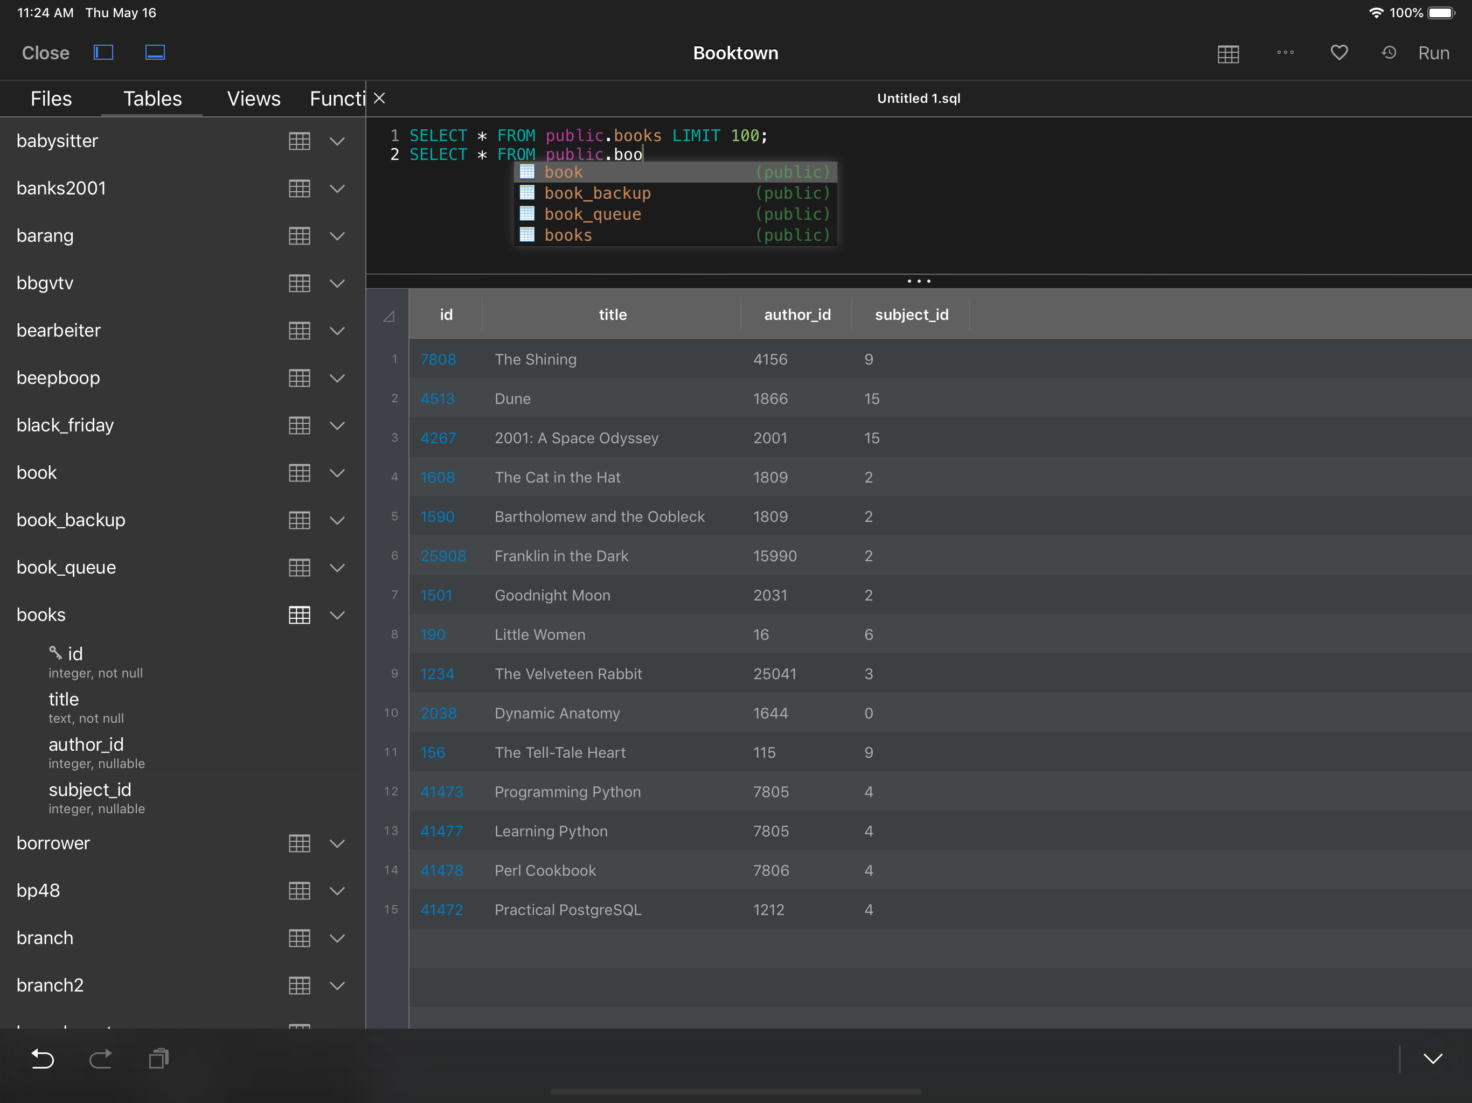The image size is (1472, 1103).
Task: Choose book_backup from autocomplete suggestions
Action: click(x=597, y=193)
